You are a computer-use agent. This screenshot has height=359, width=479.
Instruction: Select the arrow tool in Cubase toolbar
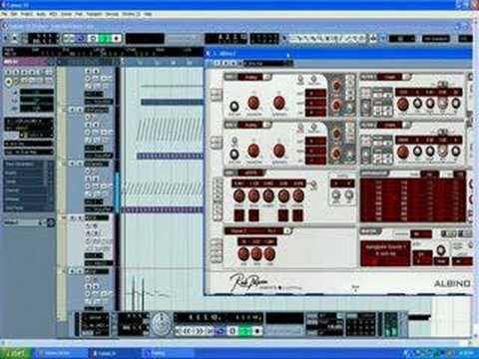293,39
